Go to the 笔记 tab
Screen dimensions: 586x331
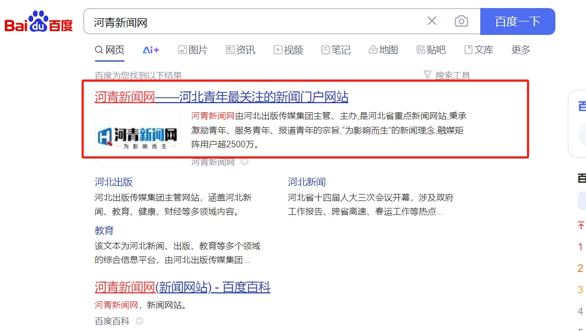coord(336,50)
